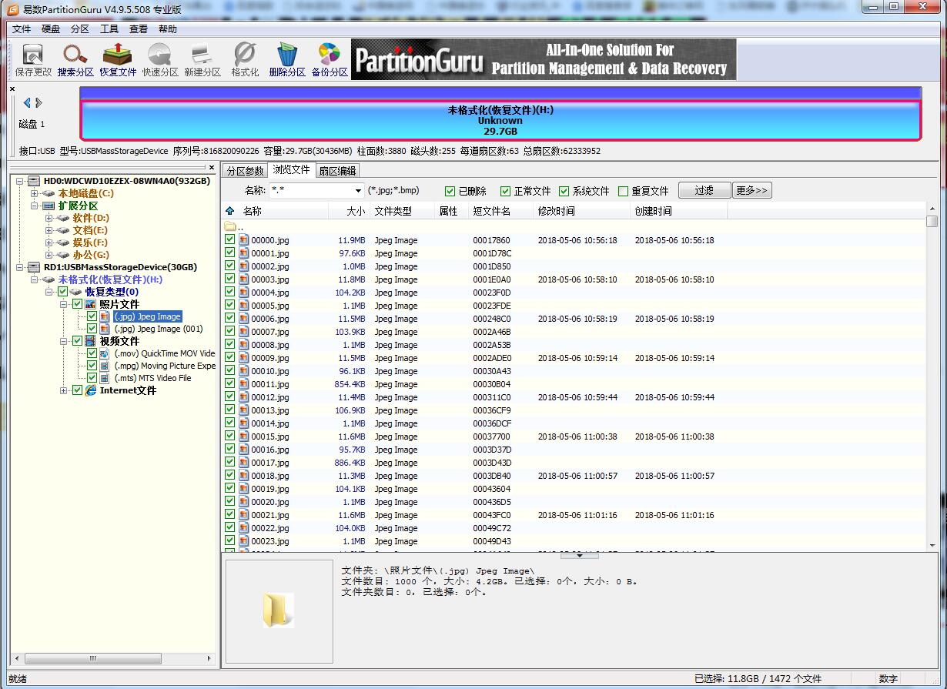This screenshot has height=689, width=947.
Task: Sort file list by 大小 column header
Action: [x=355, y=211]
